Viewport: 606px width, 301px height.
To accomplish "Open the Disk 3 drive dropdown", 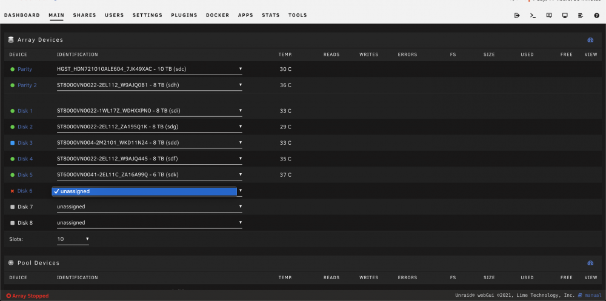I will [149, 143].
